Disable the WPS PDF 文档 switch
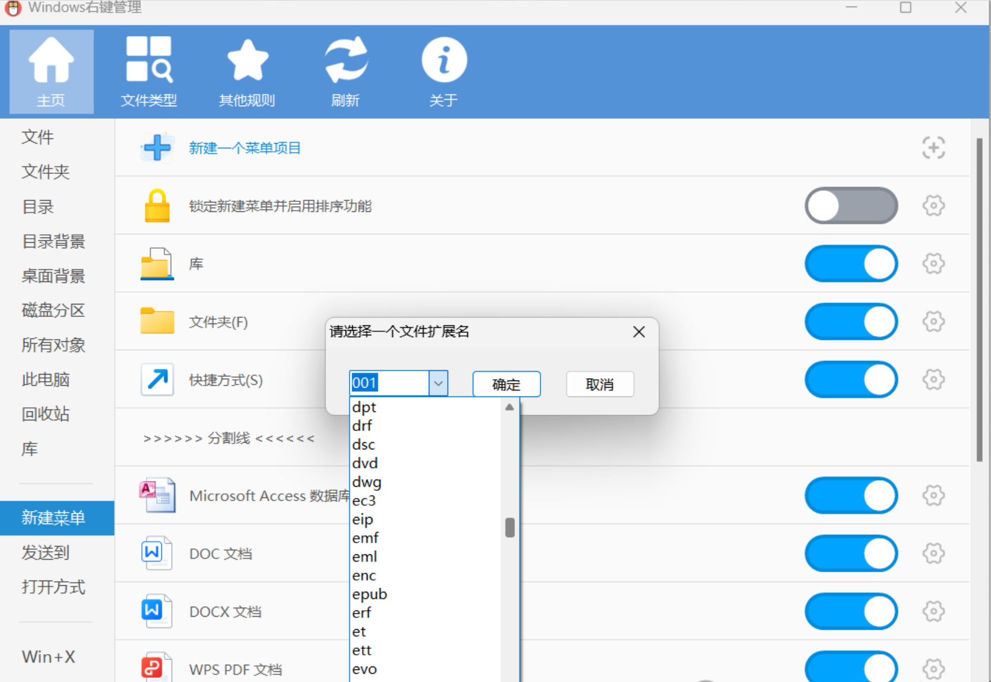The width and height of the screenshot is (991, 682). click(851, 667)
